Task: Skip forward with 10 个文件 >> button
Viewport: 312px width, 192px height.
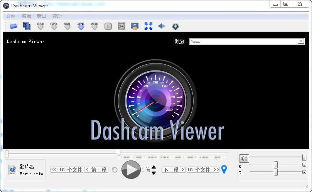Action: (x=203, y=170)
